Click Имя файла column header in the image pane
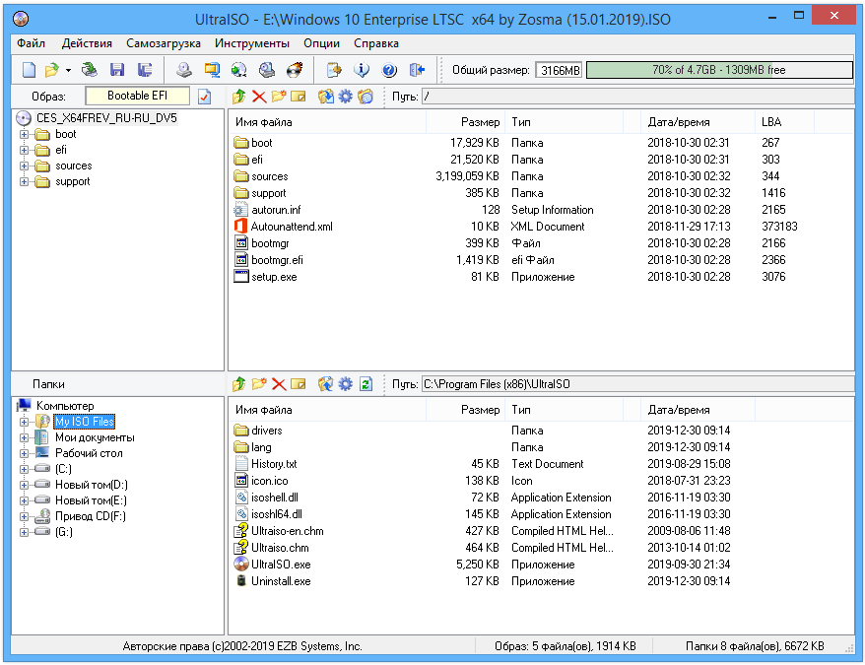The width and height of the screenshot is (865, 665). (327, 122)
